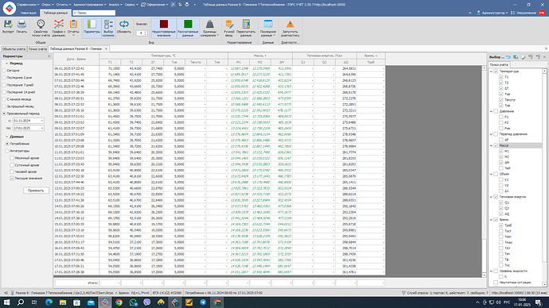This screenshot has height=308, width=549.
Task: Open Выбор колонок column chooser
Action: click(x=108, y=28)
